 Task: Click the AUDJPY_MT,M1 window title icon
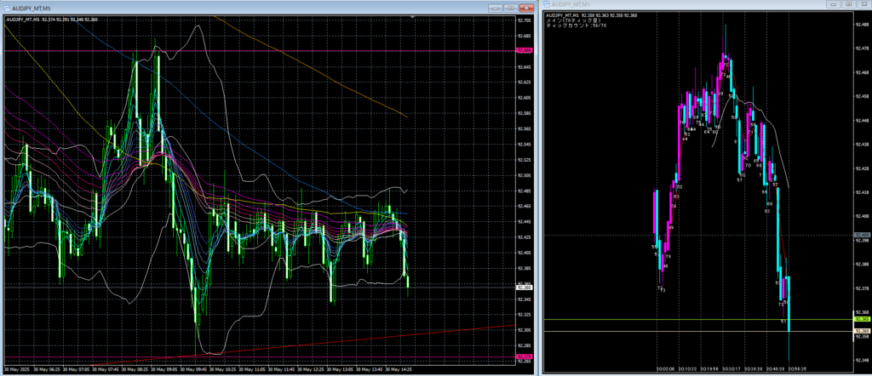pyautogui.click(x=548, y=4)
